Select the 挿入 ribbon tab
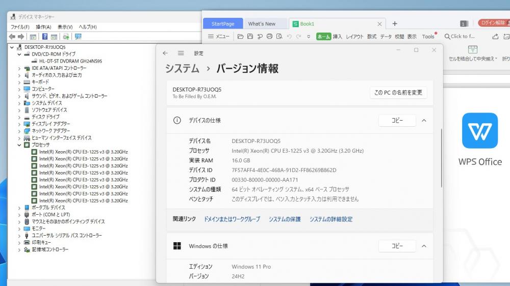The height and width of the screenshot is (286, 510). pyautogui.click(x=337, y=37)
